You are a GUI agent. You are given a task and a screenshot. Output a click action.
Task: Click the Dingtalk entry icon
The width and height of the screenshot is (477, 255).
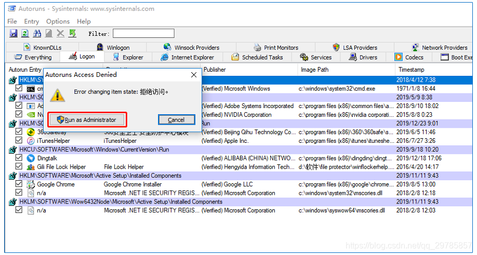point(31,158)
